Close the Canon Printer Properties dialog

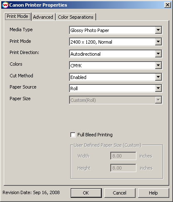(x=168, y=5)
